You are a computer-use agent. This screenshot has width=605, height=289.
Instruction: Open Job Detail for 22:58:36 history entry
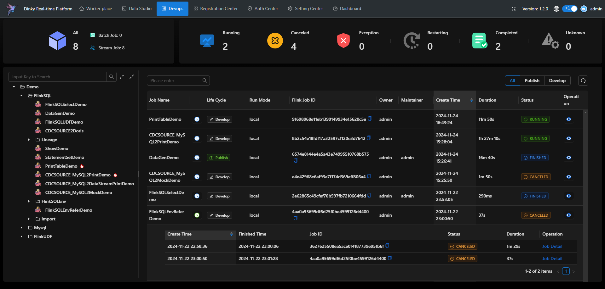click(552, 246)
